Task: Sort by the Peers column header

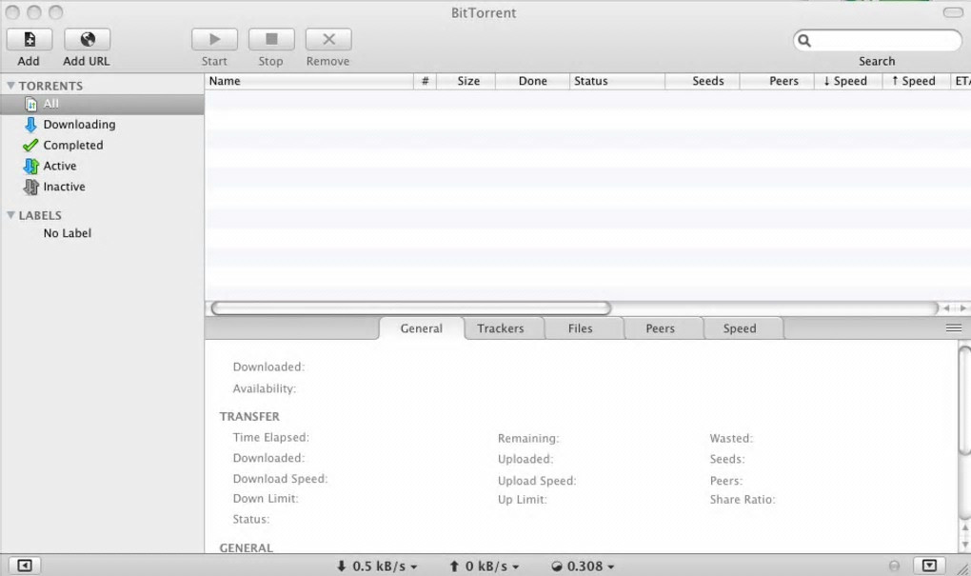Action: 777,81
